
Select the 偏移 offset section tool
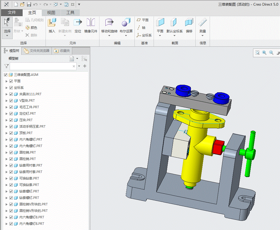[x=189, y=25]
